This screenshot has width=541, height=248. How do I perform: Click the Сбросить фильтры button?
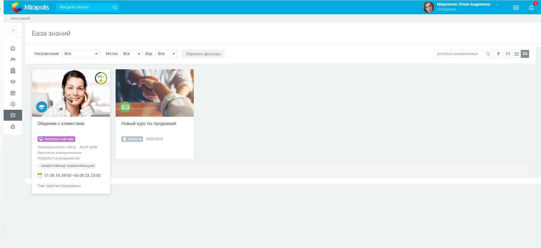coord(203,54)
